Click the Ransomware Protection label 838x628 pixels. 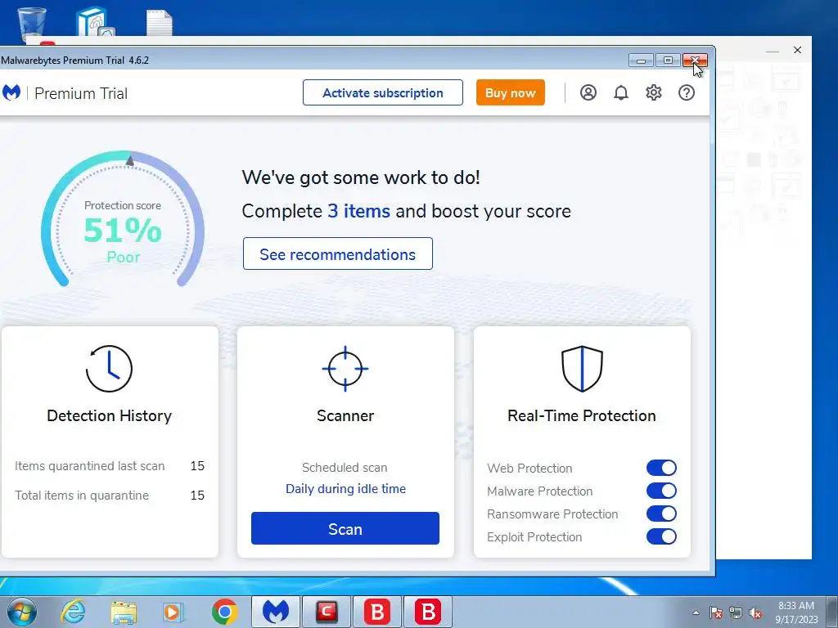(552, 514)
